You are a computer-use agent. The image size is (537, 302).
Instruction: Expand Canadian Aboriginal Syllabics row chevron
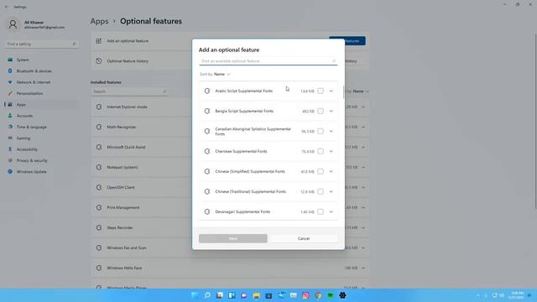coord(331,132)
